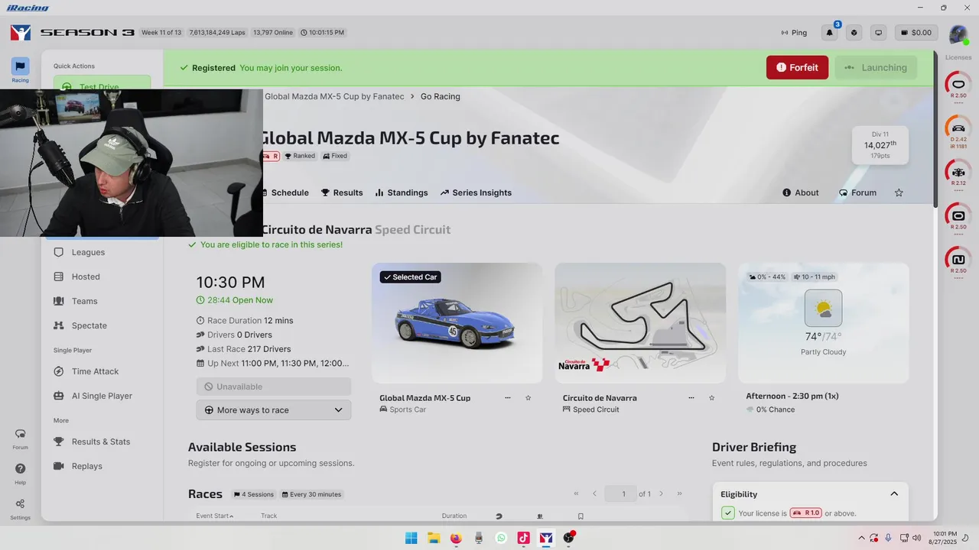Screen dimensions: 979x550
Task: Click the Circuito de Navarra track map
Action: (640, 323)
